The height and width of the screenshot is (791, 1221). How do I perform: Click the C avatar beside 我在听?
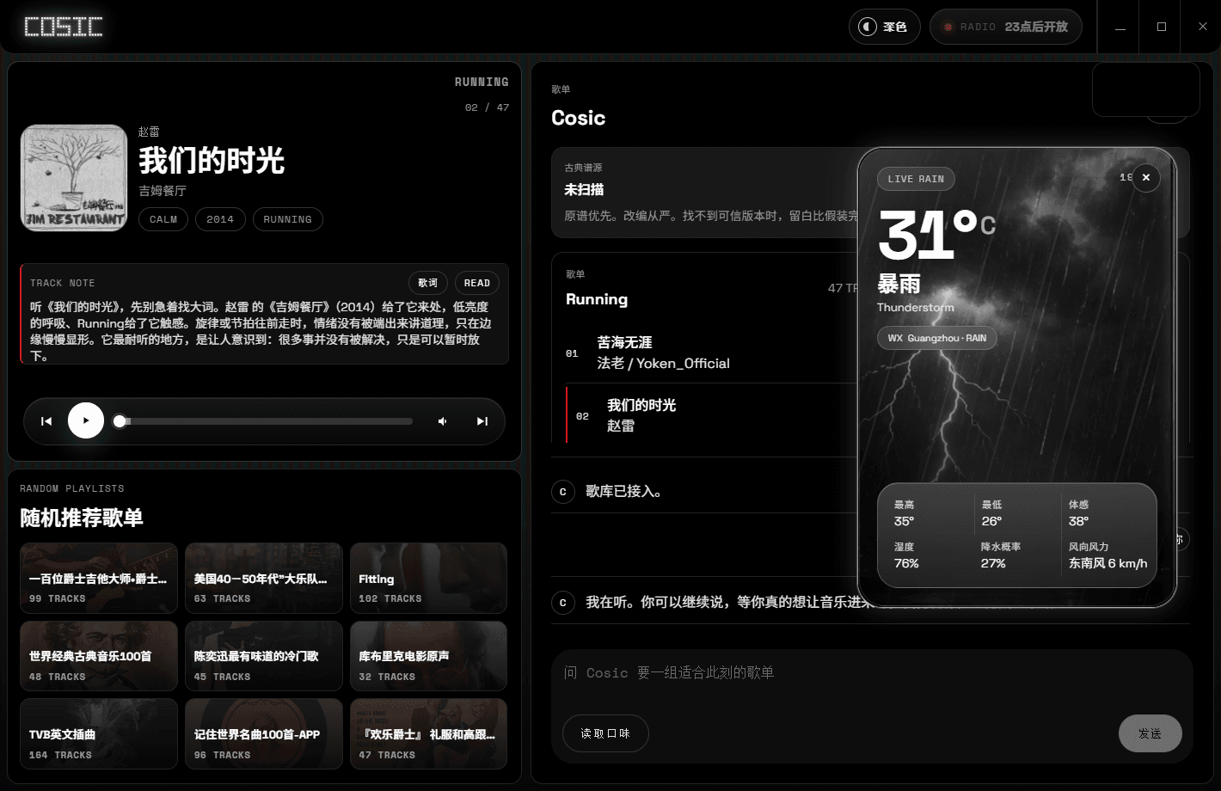[563, 603]
